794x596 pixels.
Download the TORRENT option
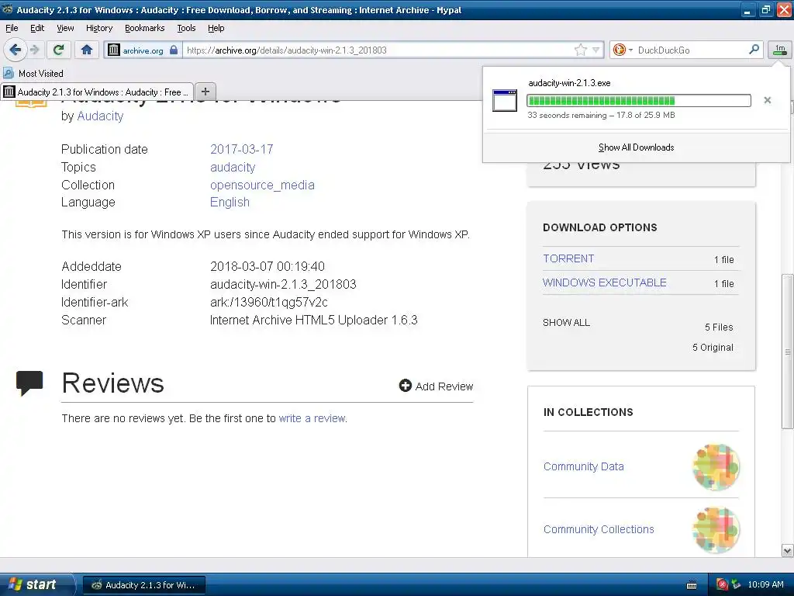click(568, 258)
